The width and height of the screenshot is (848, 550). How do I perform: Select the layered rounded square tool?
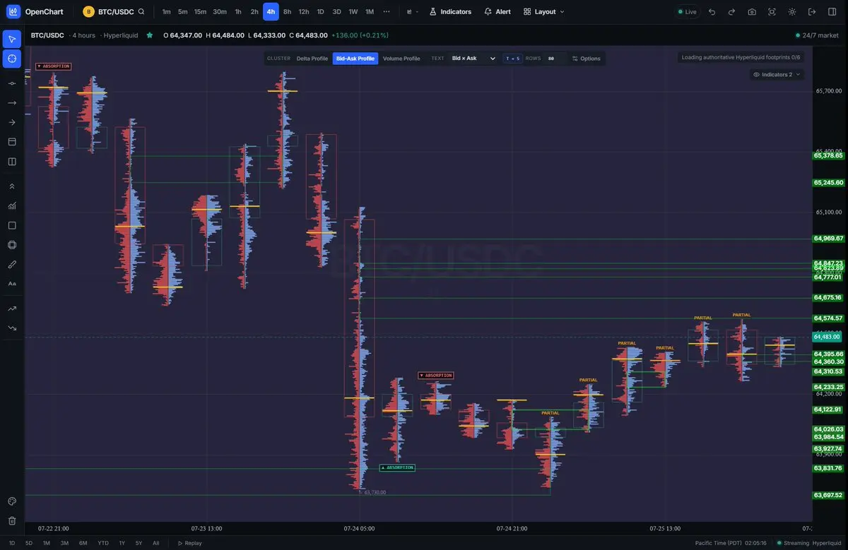pyautogui.click(x=12, y=245)
